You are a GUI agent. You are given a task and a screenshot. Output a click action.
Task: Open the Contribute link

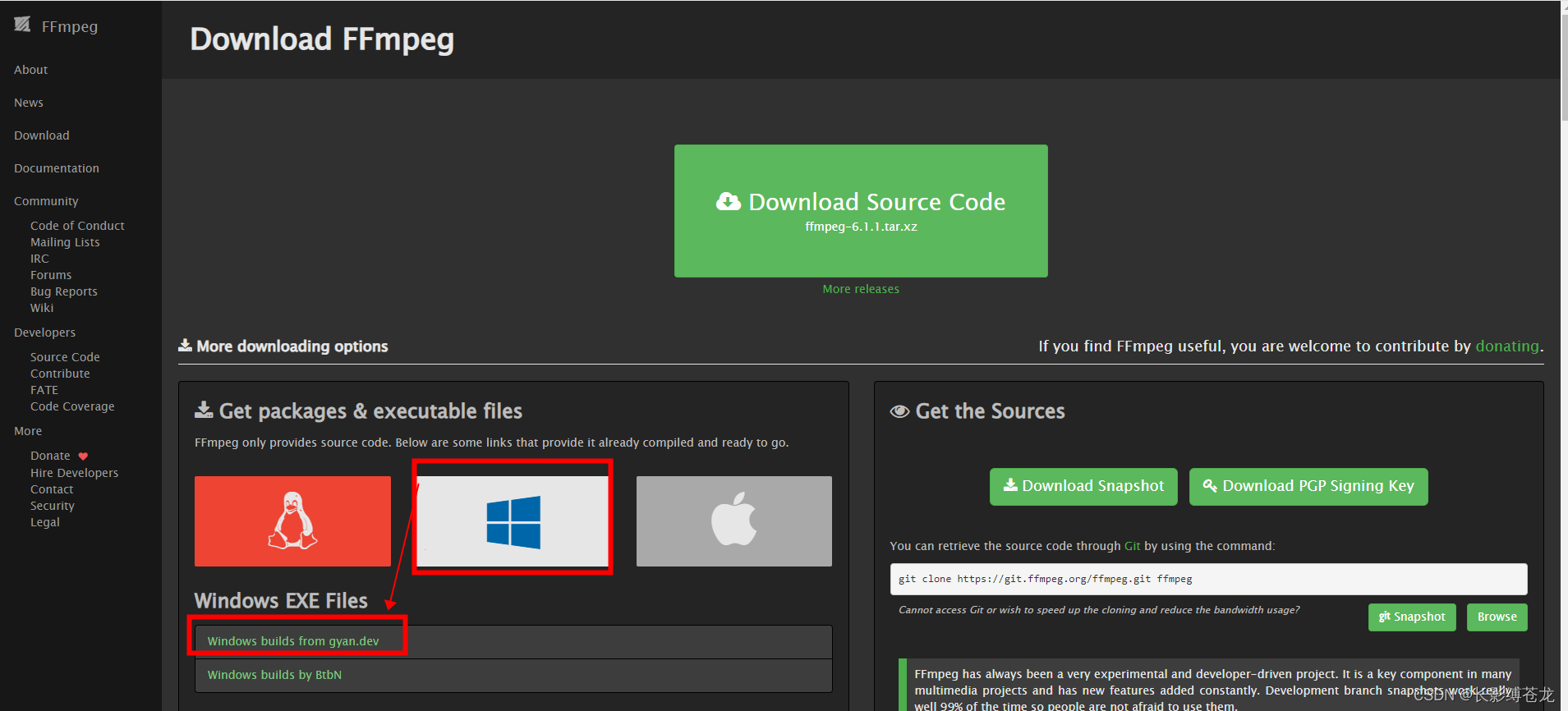60,374
